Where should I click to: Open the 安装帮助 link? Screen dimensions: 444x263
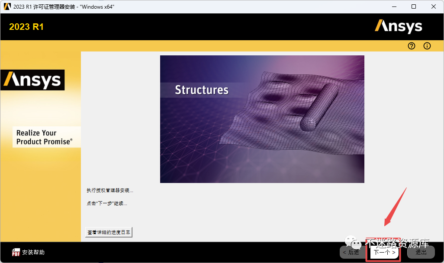coord(33,252)
